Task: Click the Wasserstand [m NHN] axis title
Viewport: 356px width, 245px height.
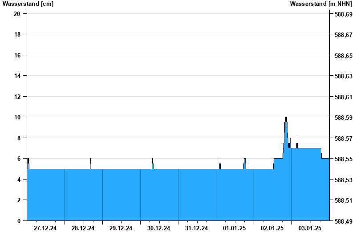Action: [321, 4]
